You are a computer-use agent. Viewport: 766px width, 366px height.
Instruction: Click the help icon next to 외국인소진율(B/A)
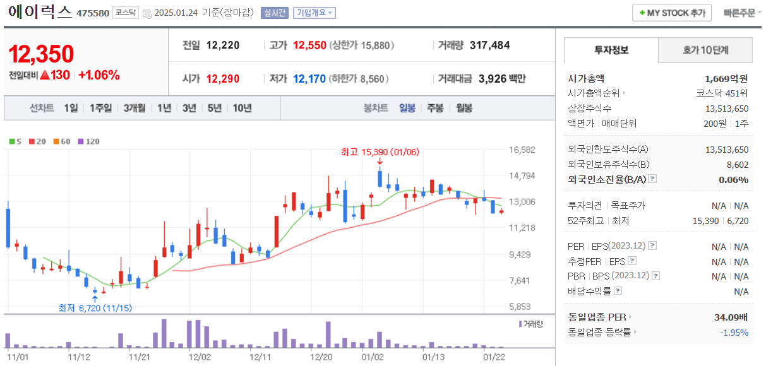pyautogui.click(x=652, y=178)
